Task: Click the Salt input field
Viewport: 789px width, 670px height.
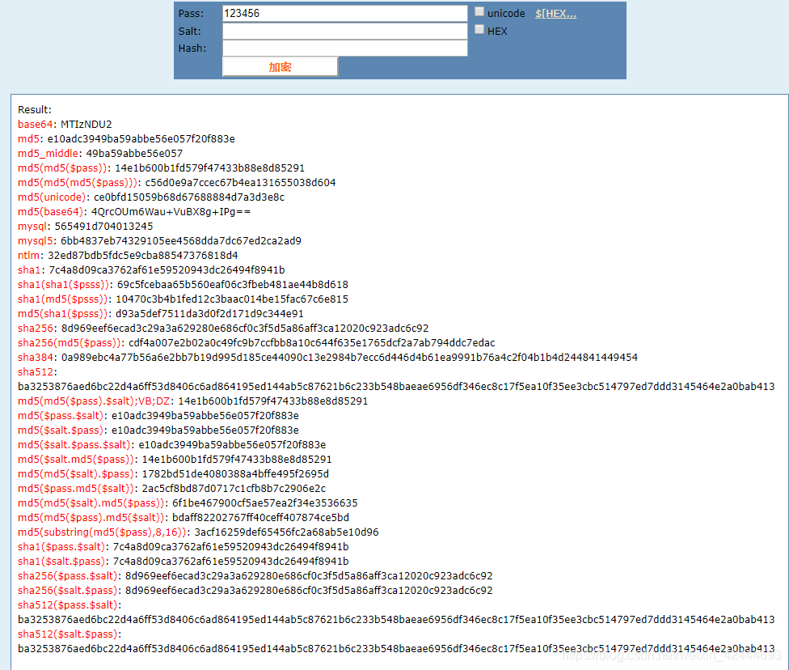Action: pyautogui.click(x=344, y=32)
